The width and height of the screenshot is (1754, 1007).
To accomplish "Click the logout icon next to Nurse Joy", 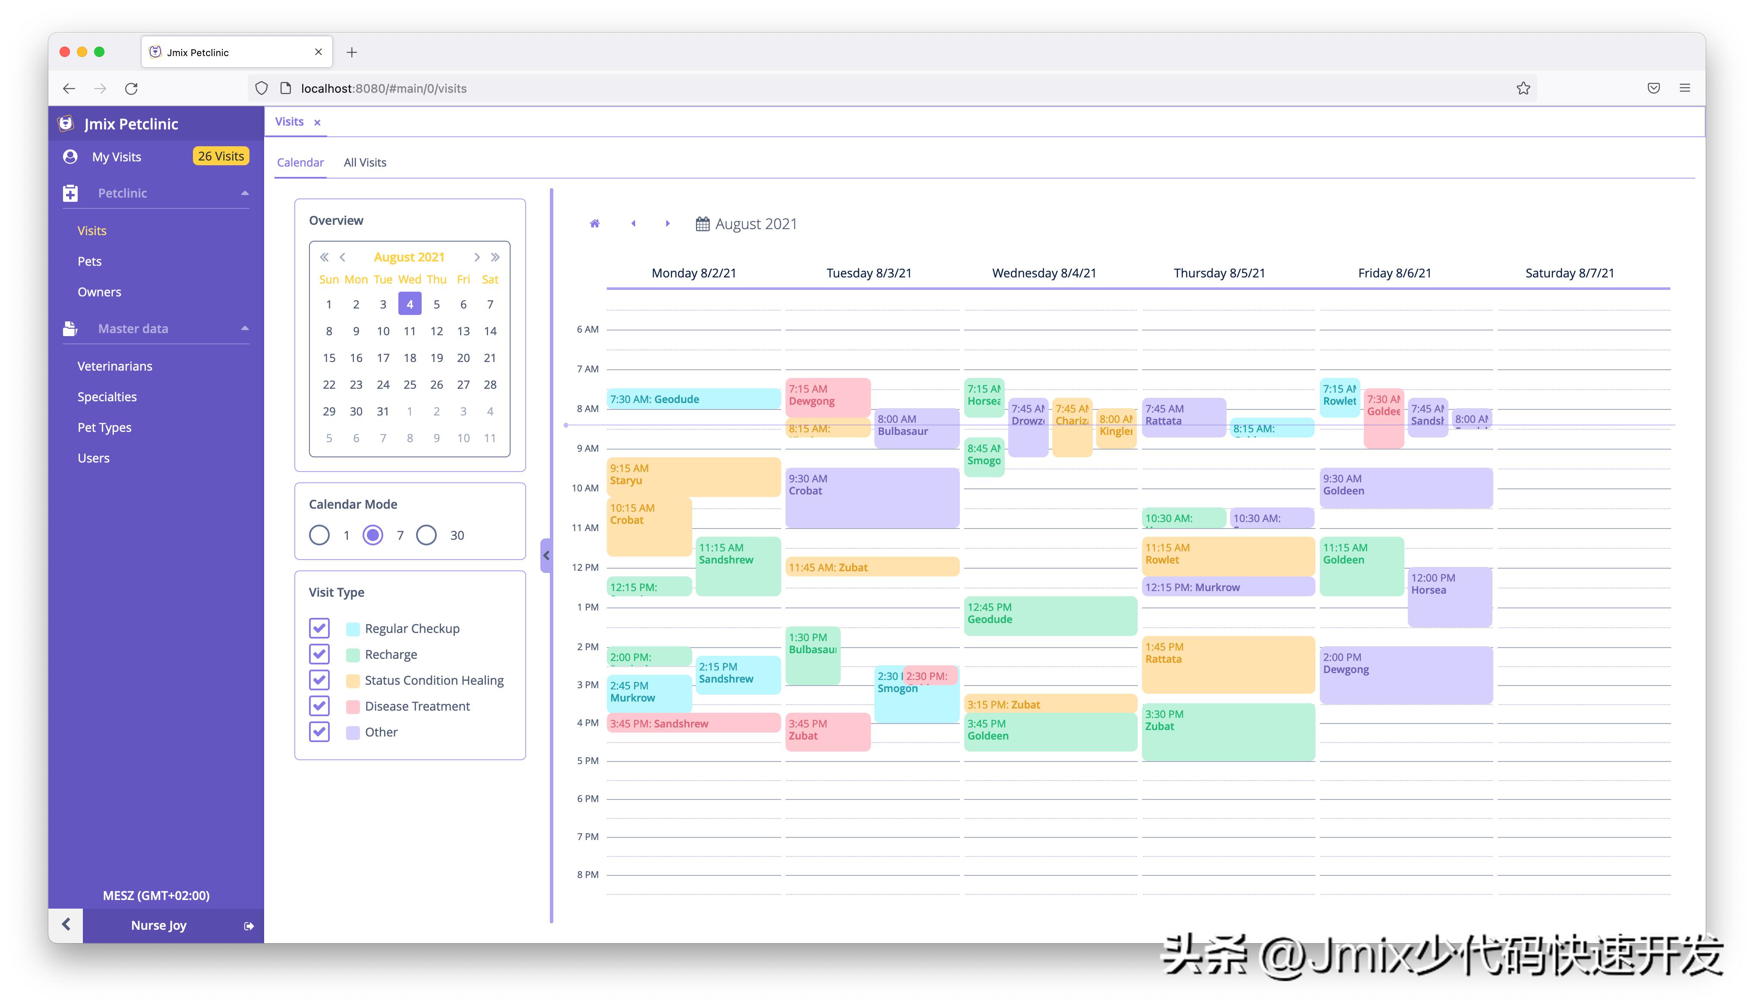I will (249, 925).
